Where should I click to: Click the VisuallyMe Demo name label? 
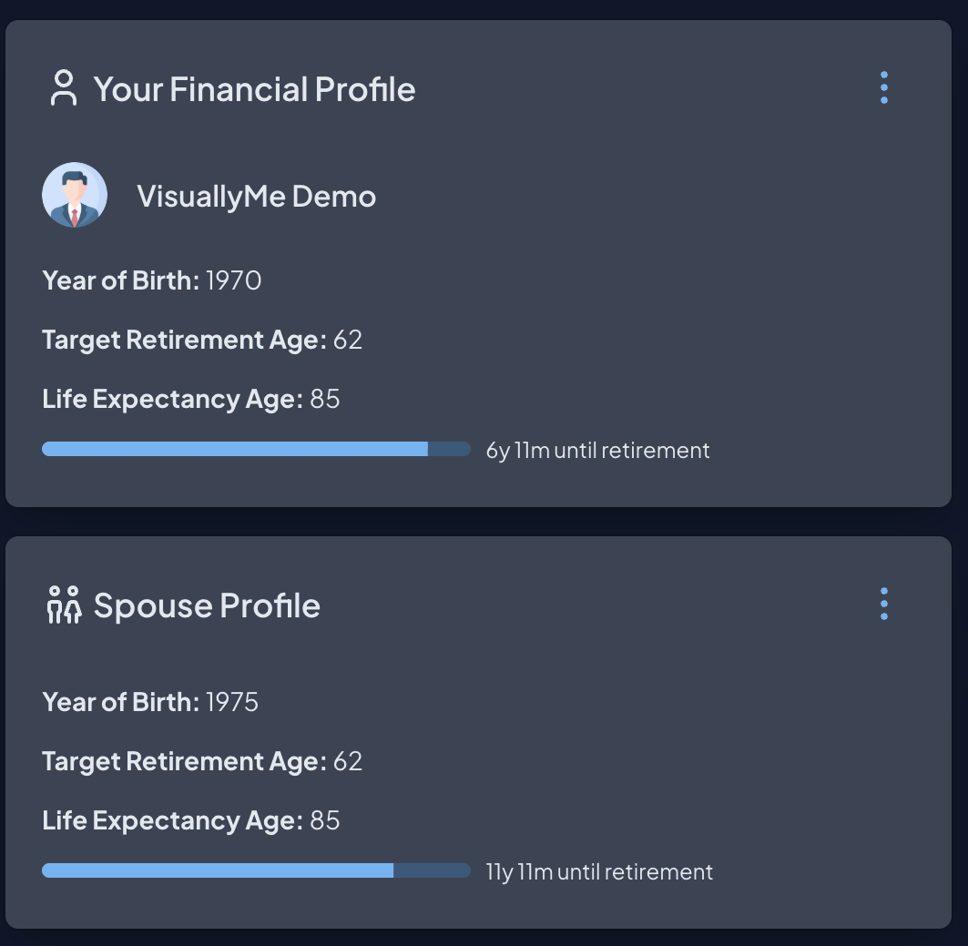[255, 195]
